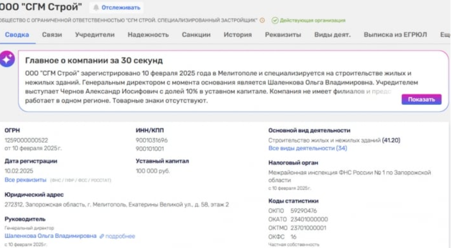Open the Все реквизиты link
Image resolution: width=451 pixels, height=248 pixels.
(25, 180)
